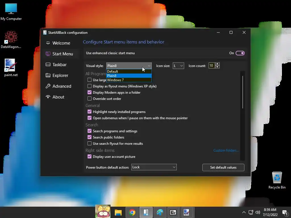Open the Explorer settings section
The width and height of the screenshot is (291, 218).
click(61, 75)
